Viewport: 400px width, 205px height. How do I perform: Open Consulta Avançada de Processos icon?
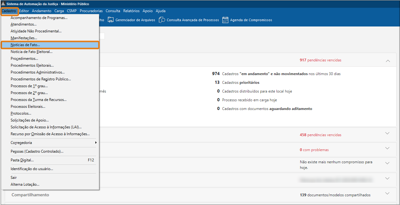(162, 20)
